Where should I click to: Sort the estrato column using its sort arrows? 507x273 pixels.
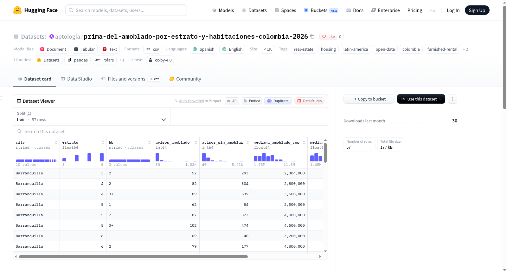[x=103, y=142]
